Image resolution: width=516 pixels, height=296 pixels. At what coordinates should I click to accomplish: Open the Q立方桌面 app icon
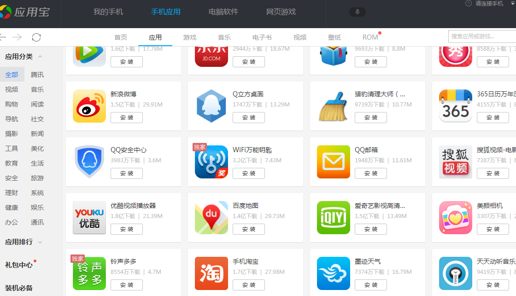click(x=211, y=106)
